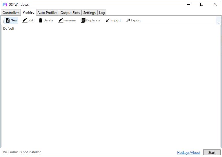Click the Edit pencil toolbar button

[x=28, y=20]
